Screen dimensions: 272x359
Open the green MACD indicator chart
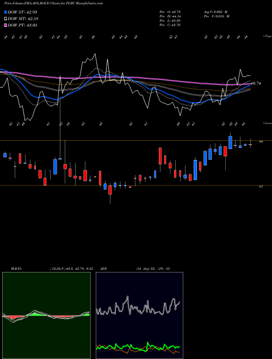click(46, 315)
